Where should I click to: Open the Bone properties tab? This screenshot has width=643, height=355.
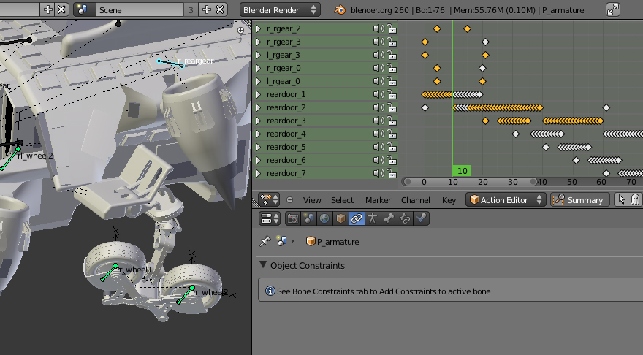389,218
